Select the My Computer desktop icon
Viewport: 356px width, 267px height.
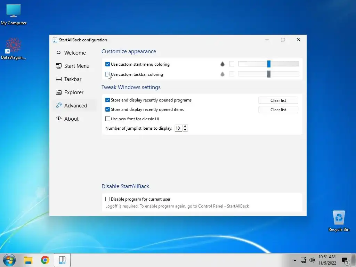pyautogui.click(x=14, y=14)
